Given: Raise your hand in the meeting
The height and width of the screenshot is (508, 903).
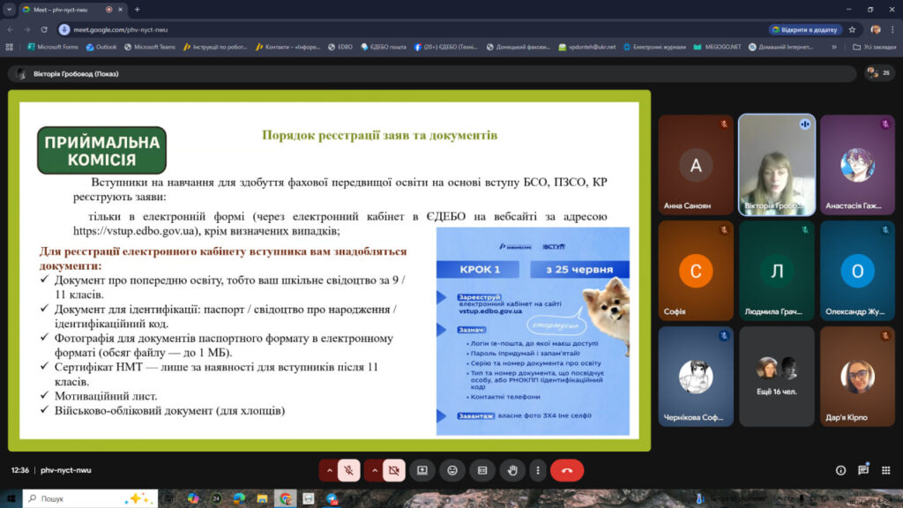Looking at the screenshot, I should 512,471.
